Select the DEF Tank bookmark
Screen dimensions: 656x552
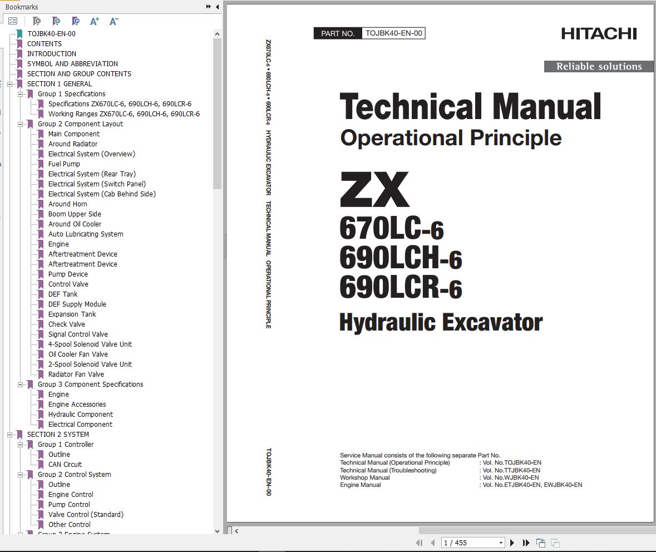point(63,294)
